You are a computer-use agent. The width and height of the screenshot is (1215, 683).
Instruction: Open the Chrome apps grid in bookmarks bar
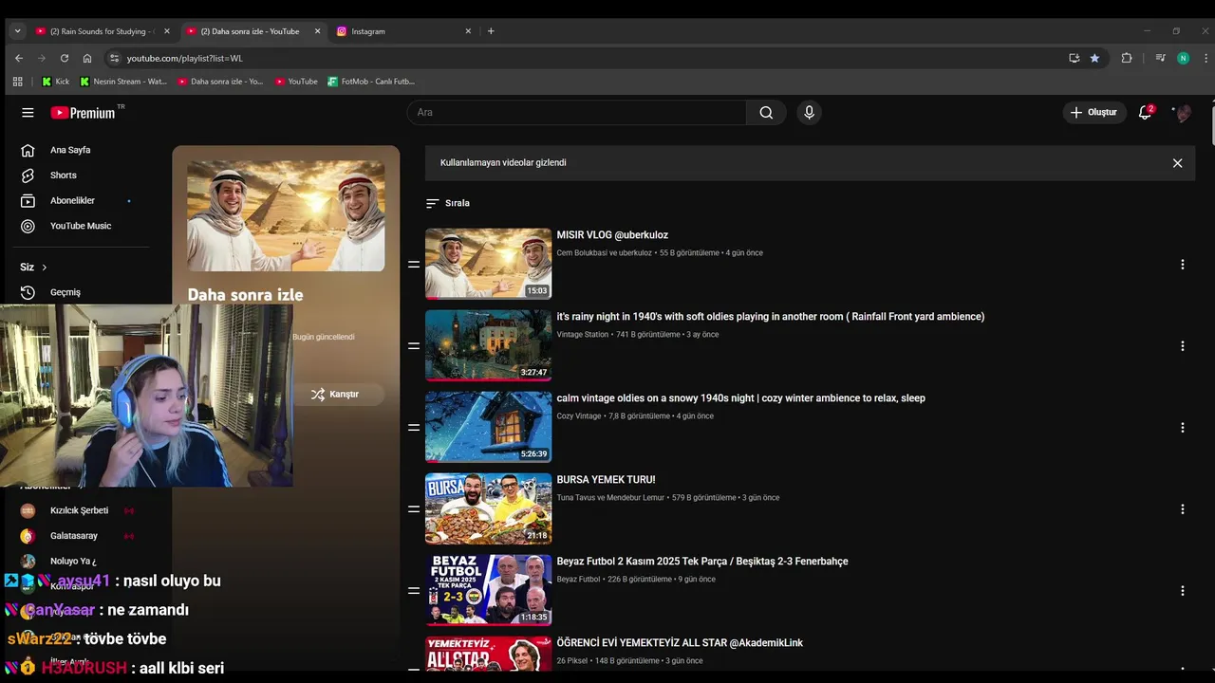[17, 82]
